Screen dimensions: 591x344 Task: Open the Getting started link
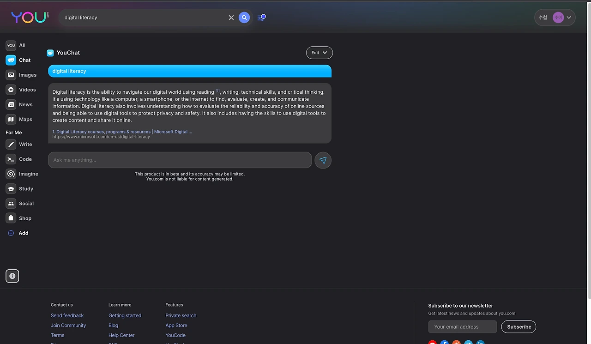[125, 316]
